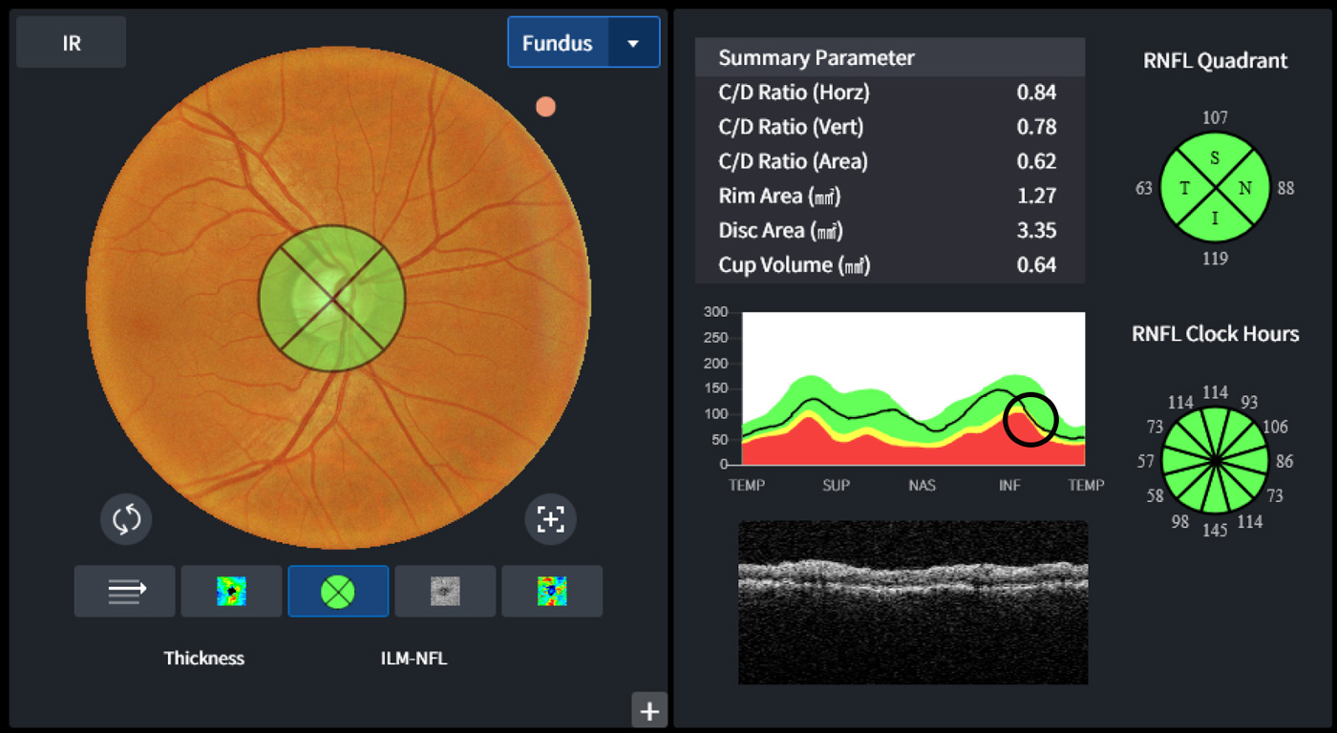Select the C/D Ratio (Horz) row
The height and width of the screenshot is (733, 1337).
890,93
